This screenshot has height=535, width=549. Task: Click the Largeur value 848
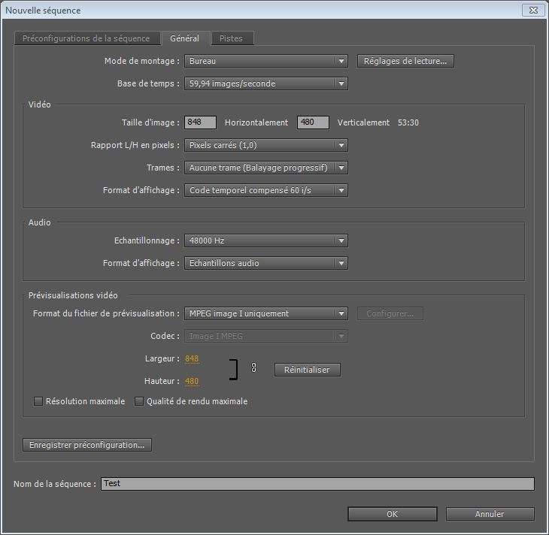tap(192, 358)
